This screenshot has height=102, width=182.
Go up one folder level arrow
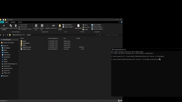[8, 35]
